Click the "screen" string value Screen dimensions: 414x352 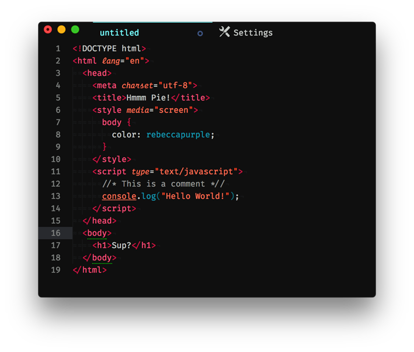click(174, 110)
